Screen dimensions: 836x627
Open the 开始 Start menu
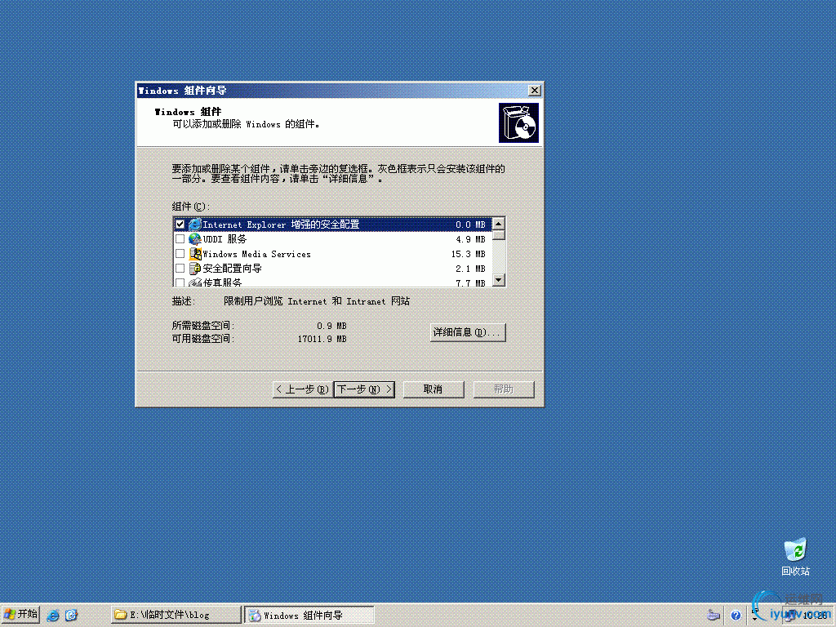tap(20, 614)
